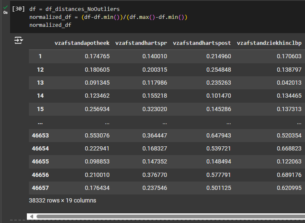Image resolution: width=305 pixels, height=223 pixels.
Task: Click the value 0.176434
Action: coord(97,188)
